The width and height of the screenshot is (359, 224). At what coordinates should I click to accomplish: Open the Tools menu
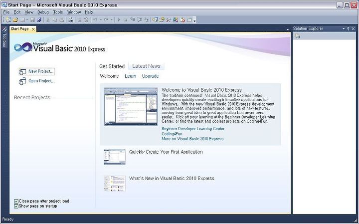[58, 12]
